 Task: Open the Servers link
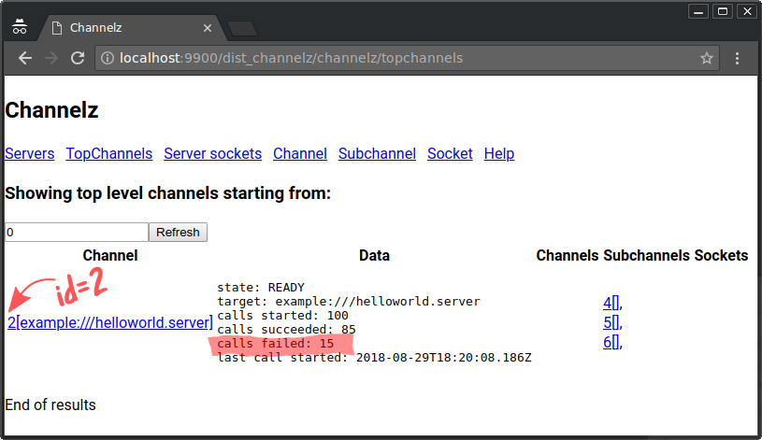tap(29, 153)
